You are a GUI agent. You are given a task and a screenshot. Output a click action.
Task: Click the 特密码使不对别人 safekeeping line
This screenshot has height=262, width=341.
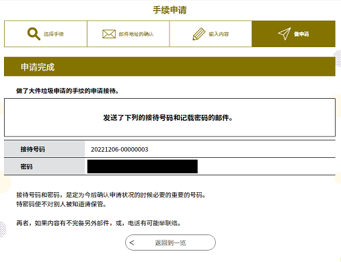61,204
